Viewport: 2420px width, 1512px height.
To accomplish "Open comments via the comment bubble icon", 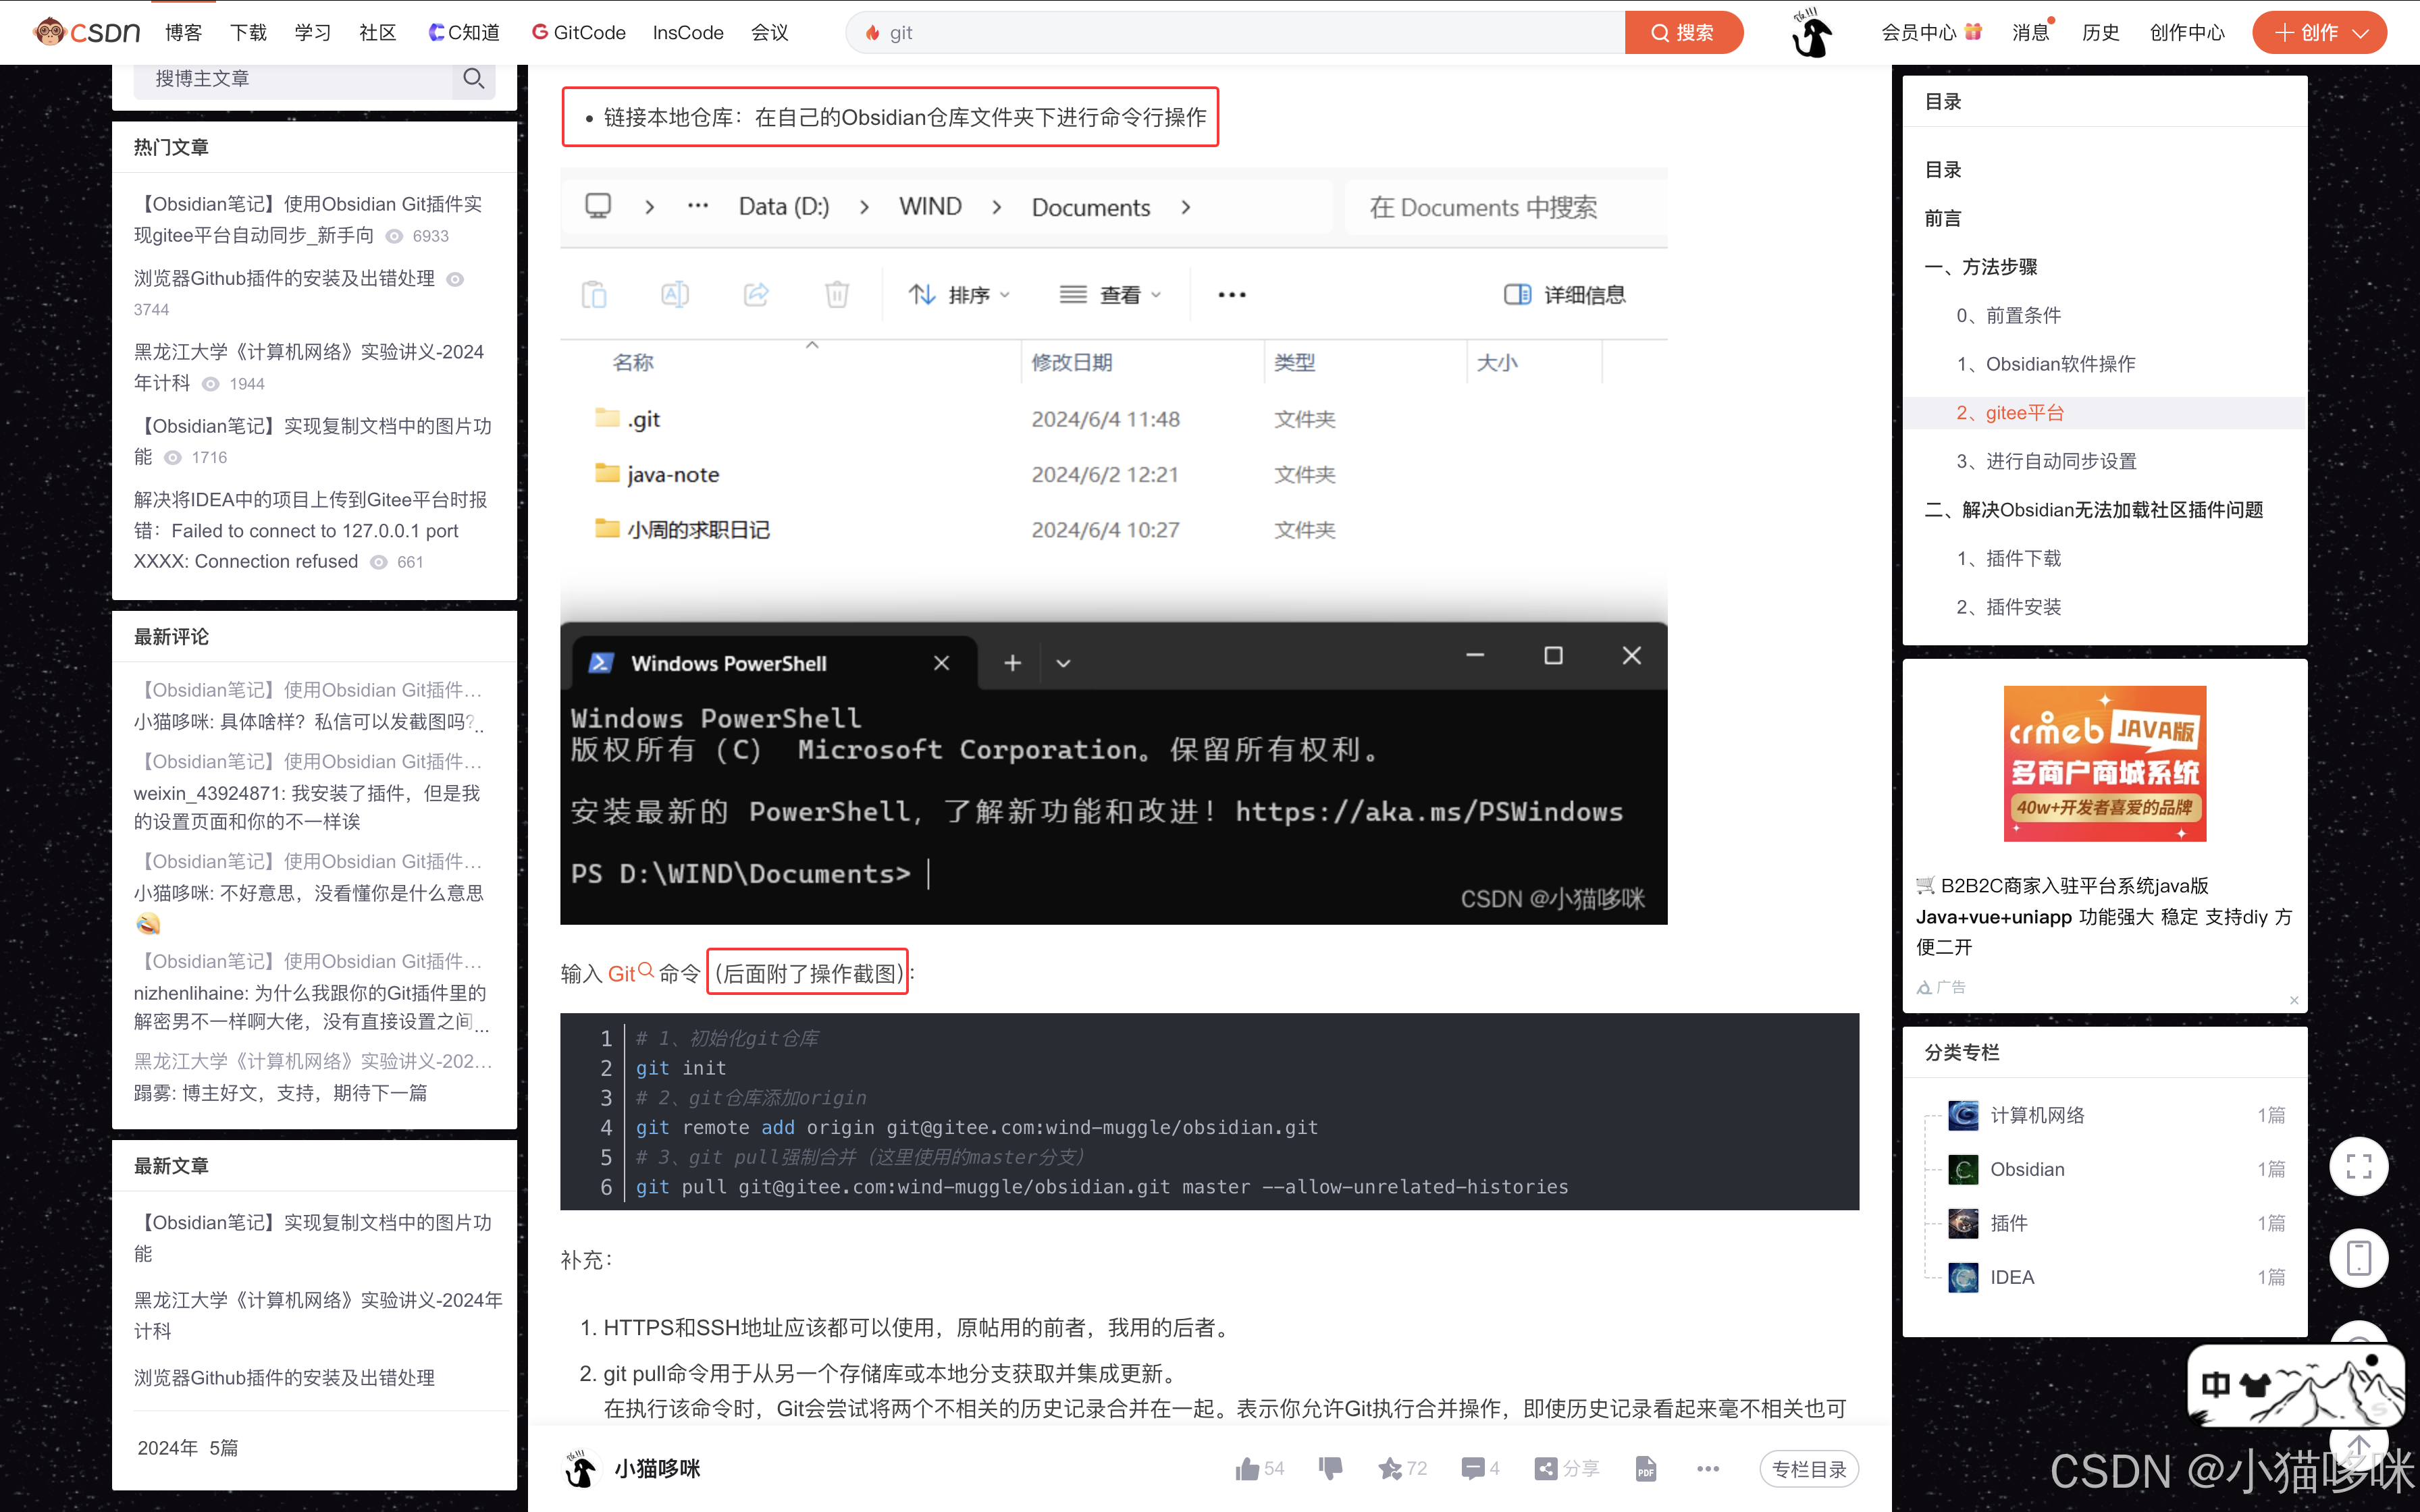I will [x=1475, y=1469].
